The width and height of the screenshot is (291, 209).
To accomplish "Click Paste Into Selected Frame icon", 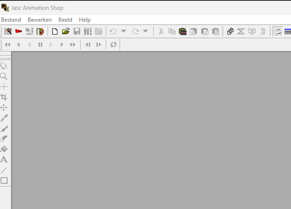I will (x=215, y=31).
